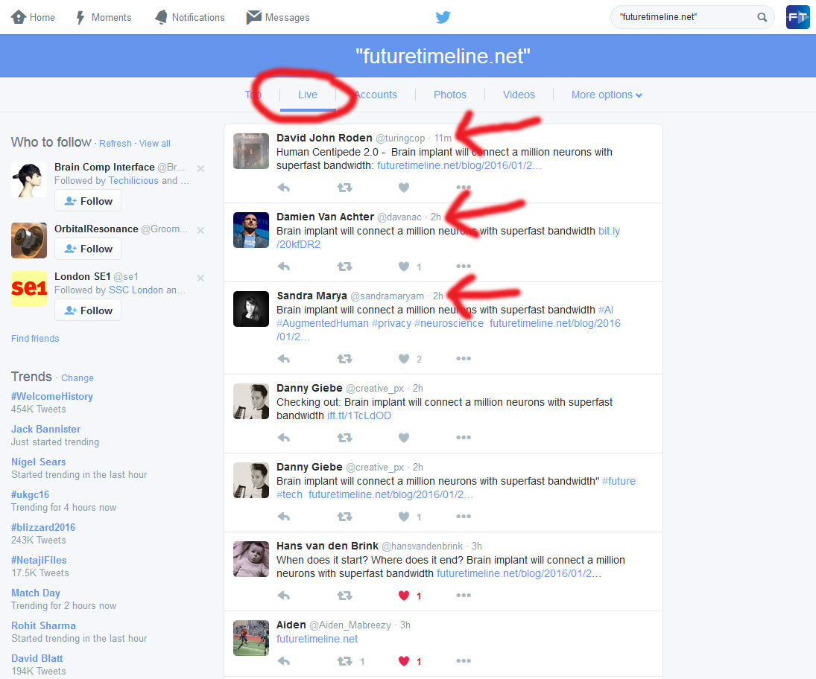Click Change next to Trends
Viewport: 816px width, 679px height.
point(78,378)
